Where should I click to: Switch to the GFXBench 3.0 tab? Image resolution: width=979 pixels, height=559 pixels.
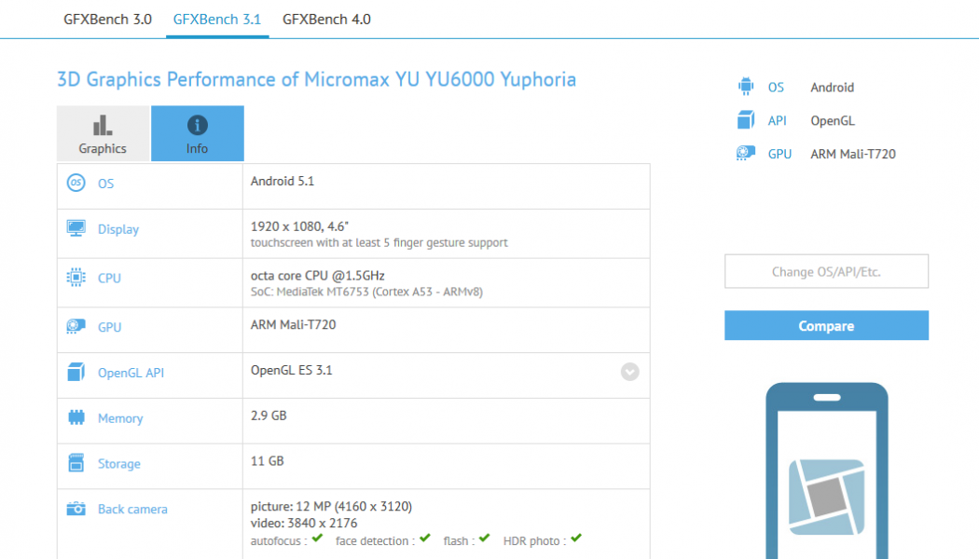click(x=107, y=19)
